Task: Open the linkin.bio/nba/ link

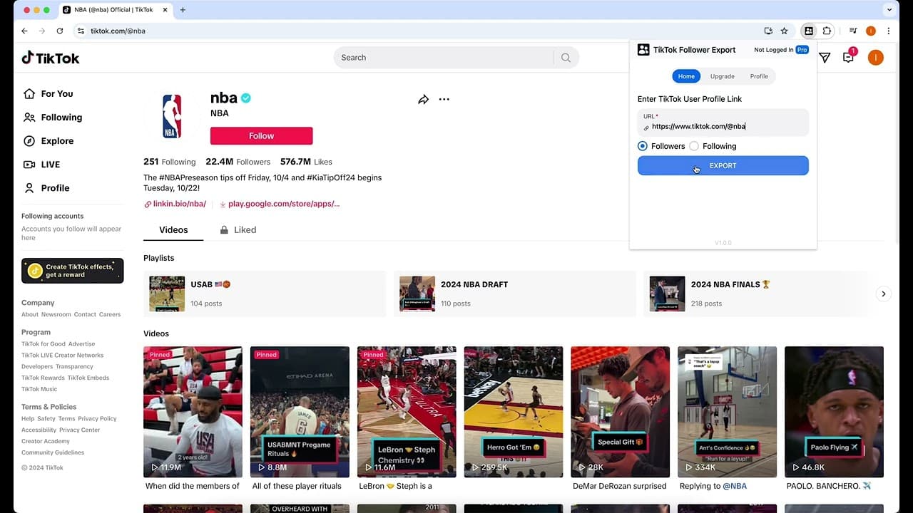Action: tap(175, 204)
